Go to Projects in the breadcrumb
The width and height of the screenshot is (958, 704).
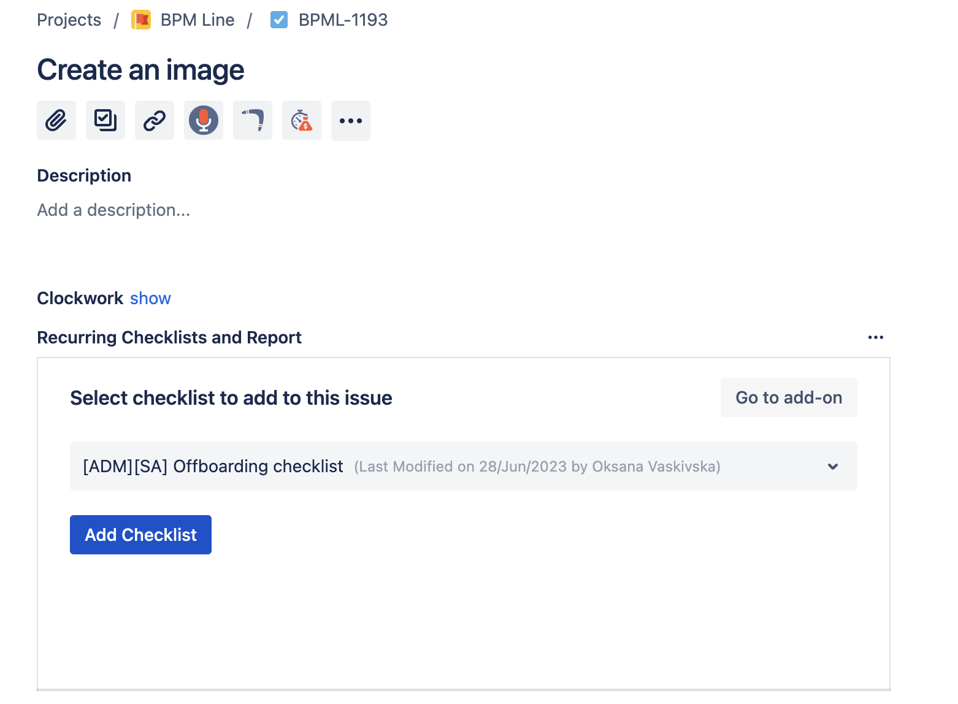pyautogui.click(x=69, y=20)
